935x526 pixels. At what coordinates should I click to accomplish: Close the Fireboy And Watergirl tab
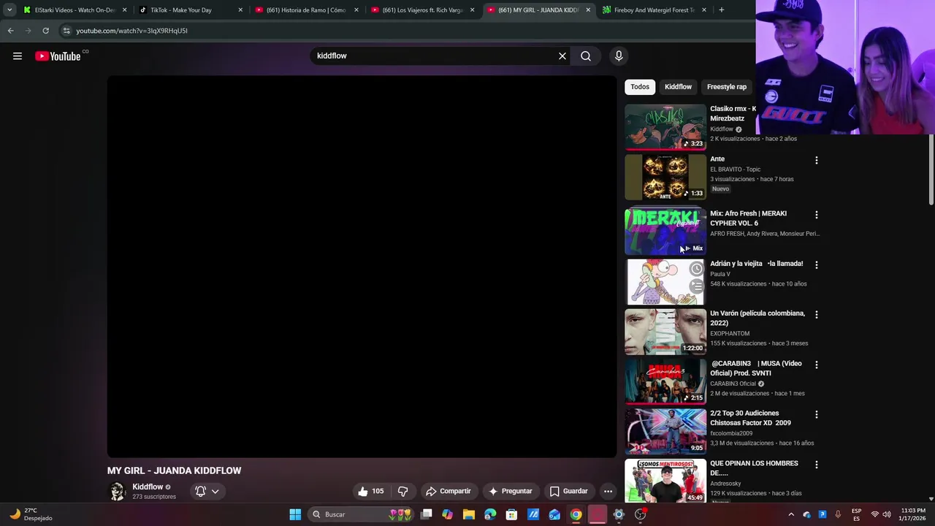tap(704, 10)
